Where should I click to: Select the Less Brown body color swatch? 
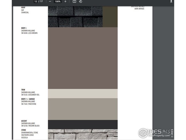tap(83, 58)
